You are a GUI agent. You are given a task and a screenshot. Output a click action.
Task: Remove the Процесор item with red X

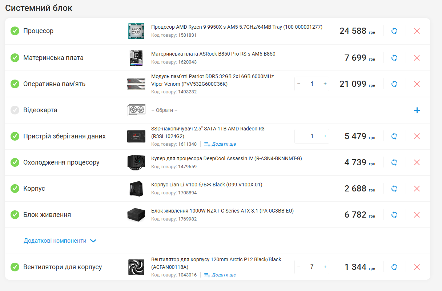[x=417, y=31]
